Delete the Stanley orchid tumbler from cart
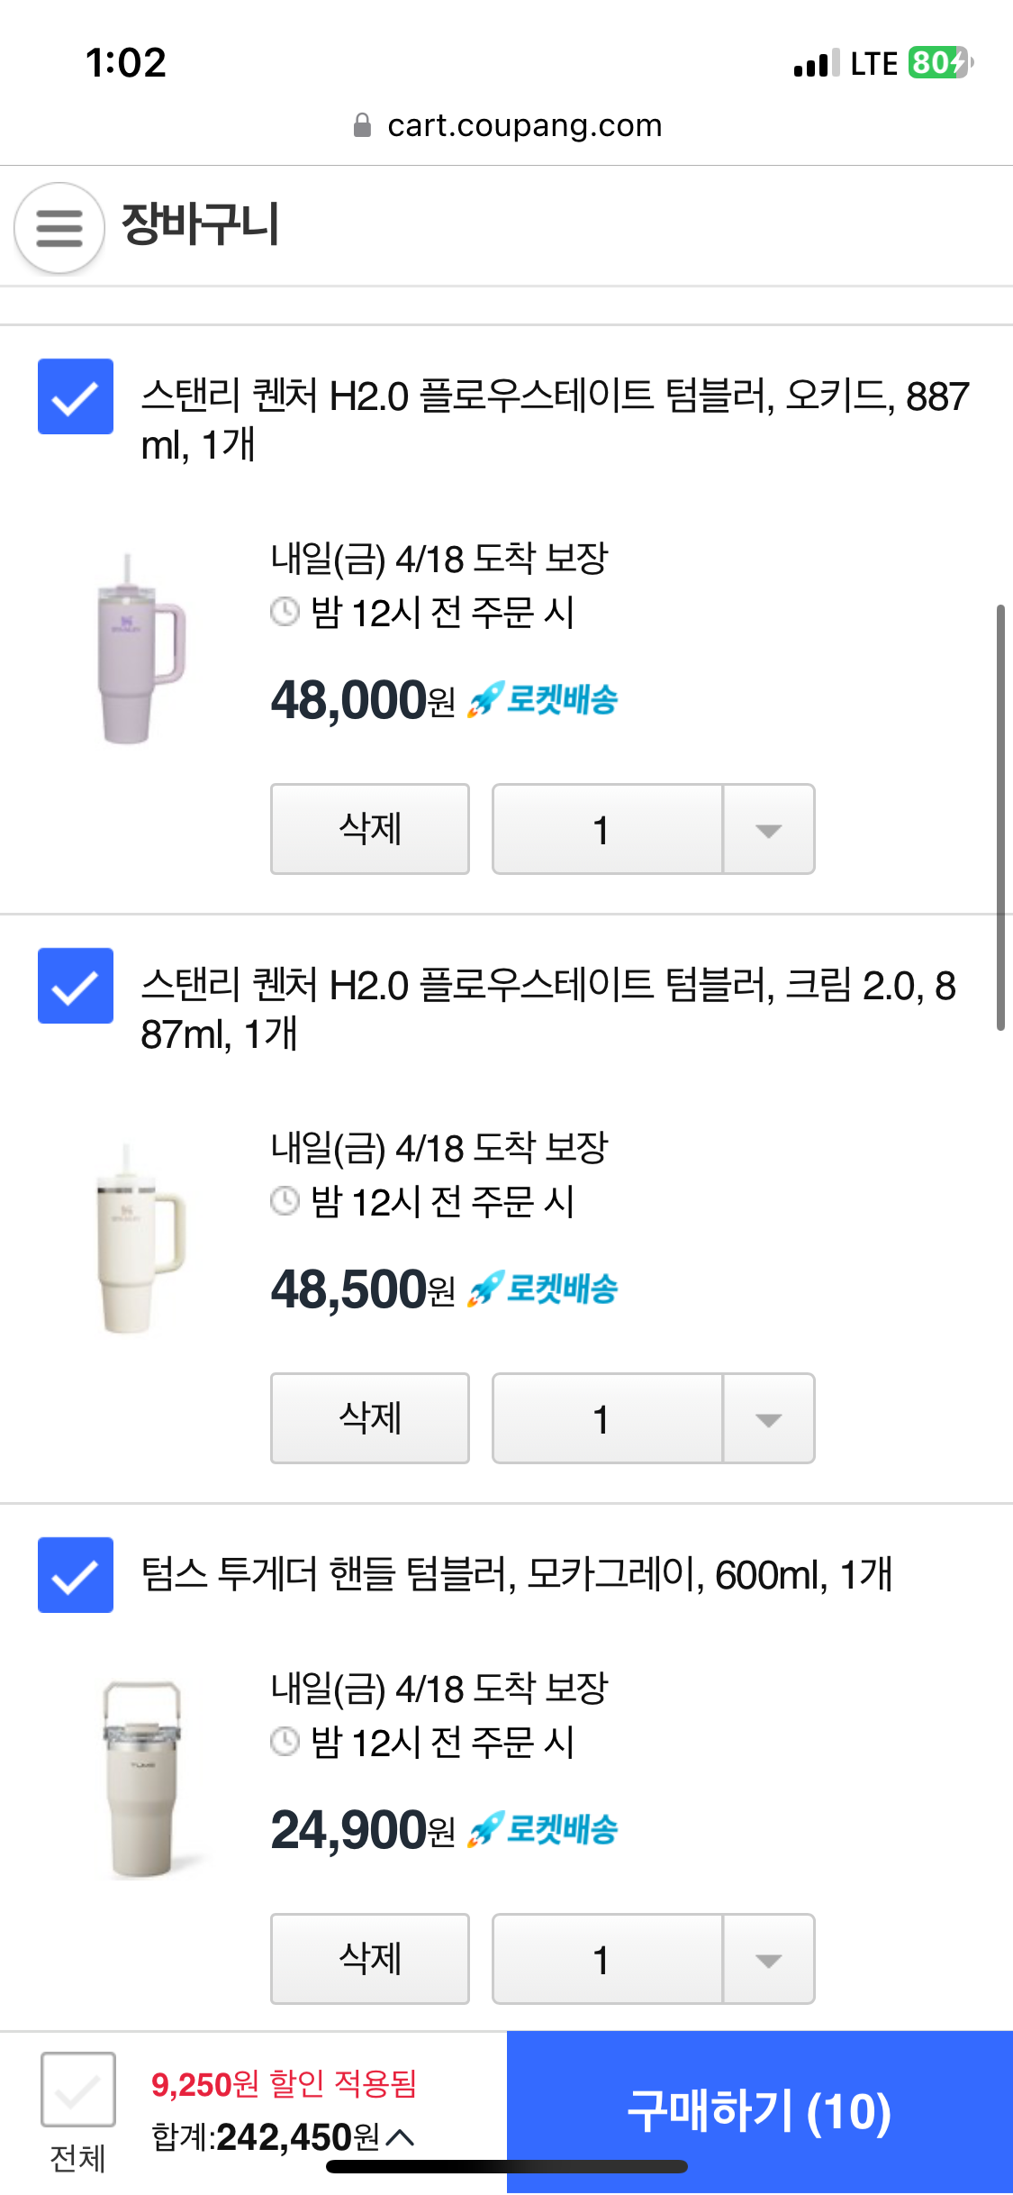 point(370,829)
